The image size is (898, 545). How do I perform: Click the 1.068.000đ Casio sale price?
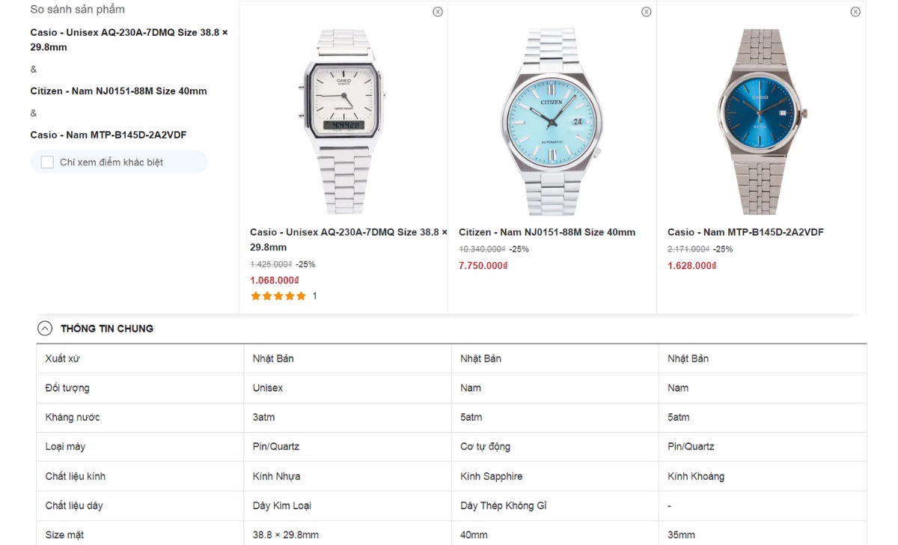(x=275, y=281)
